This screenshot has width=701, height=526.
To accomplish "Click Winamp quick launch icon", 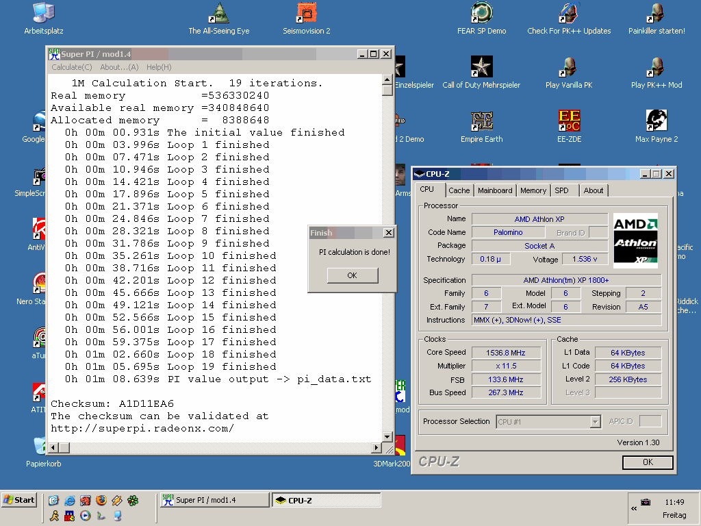I will [x=116, y=500].
